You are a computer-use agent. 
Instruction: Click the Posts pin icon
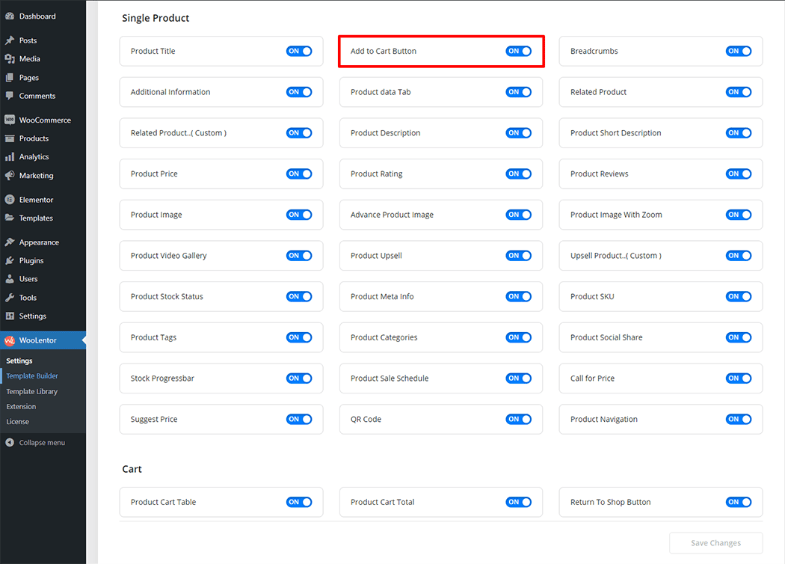[9, 40]
